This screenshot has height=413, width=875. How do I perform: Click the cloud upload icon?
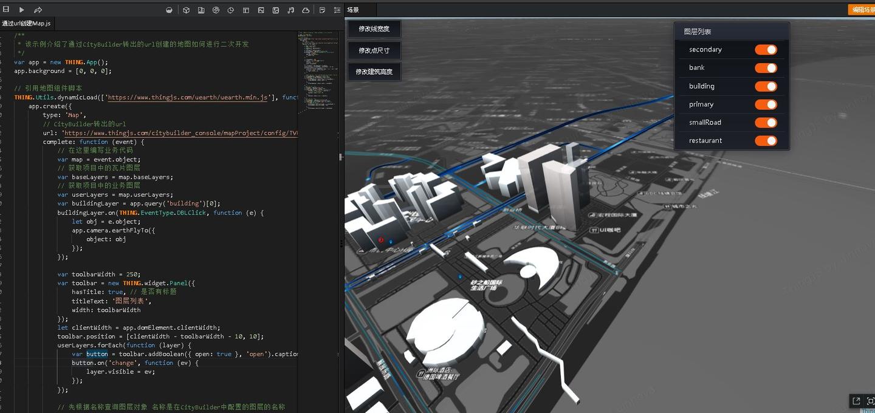click(x=306, y=10)
